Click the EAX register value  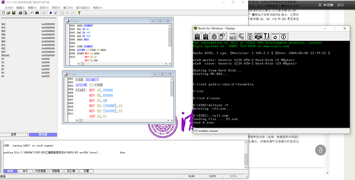(48, 24)
